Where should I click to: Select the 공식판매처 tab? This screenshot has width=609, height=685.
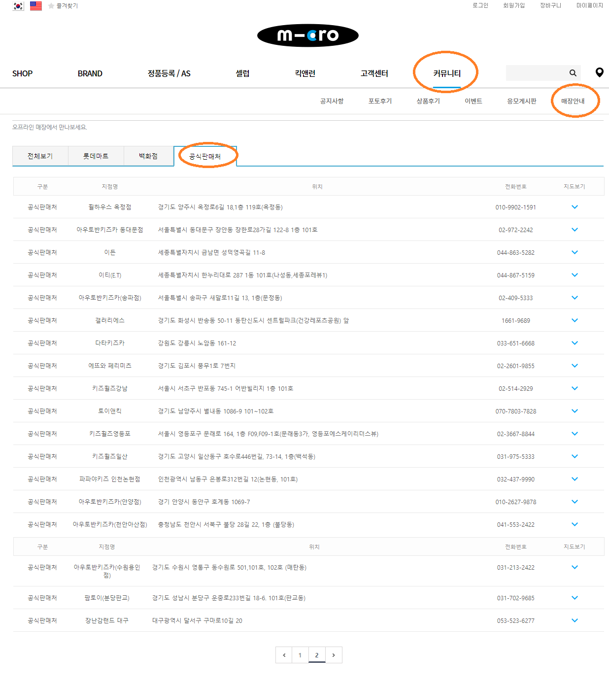(205, 157)
